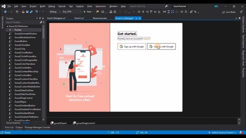Toggle the Toolbox auto-hide pin
This screenshot has width=246, height=138.
(x=40, y=18)
